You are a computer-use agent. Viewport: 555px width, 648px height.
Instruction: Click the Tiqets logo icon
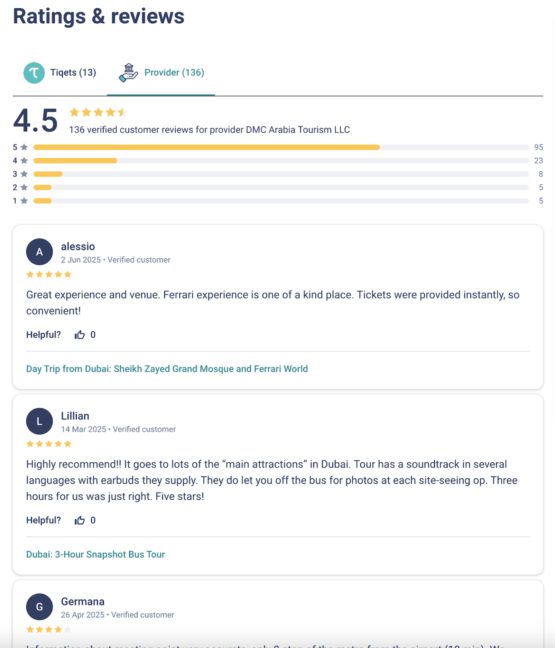click(x=34, y=73)
